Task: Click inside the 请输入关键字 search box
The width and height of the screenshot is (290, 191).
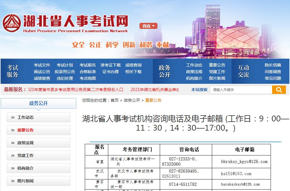Action: [x=244, y=90]
